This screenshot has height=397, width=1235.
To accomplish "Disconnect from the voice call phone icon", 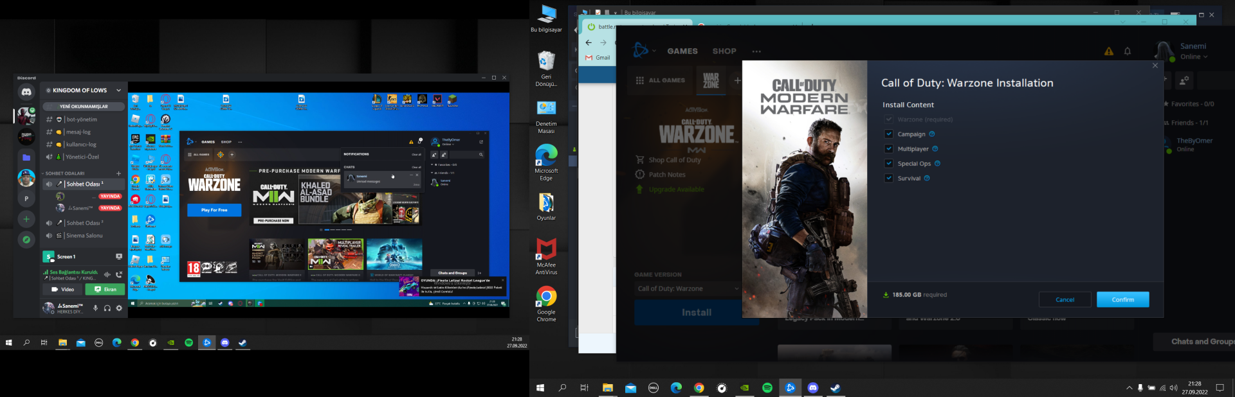I will point(119,274).
